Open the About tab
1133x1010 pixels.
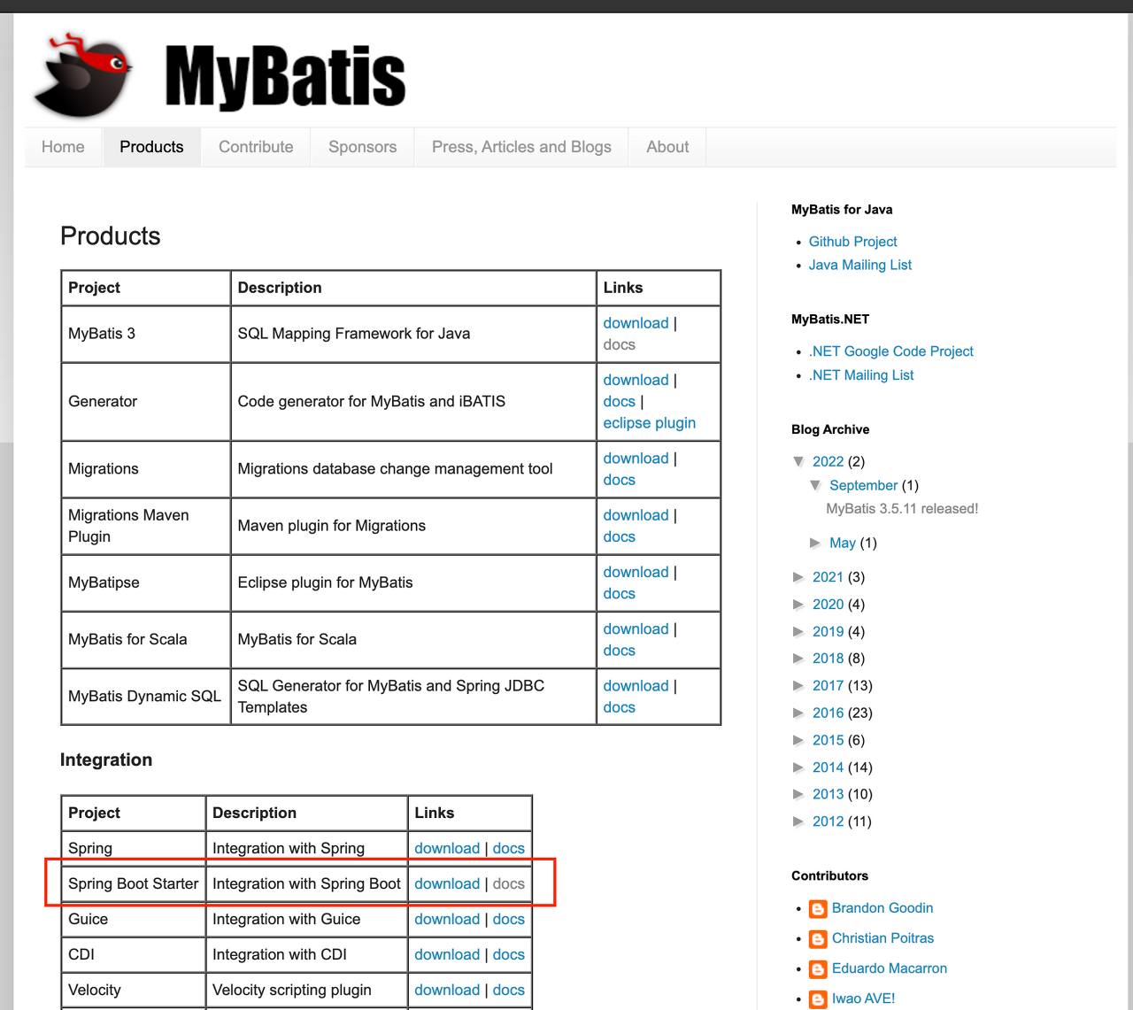click(667, 147)
